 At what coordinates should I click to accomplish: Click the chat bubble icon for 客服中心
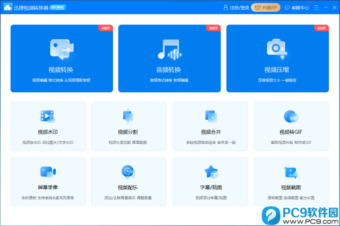click(x=287, y=8)
